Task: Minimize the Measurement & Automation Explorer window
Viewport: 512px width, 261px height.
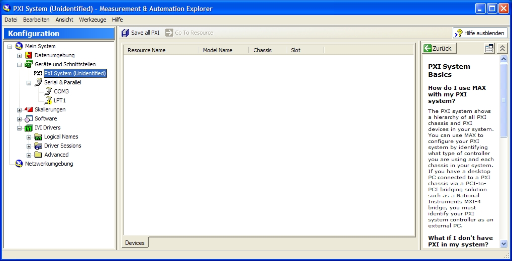Action: point(480,8)
